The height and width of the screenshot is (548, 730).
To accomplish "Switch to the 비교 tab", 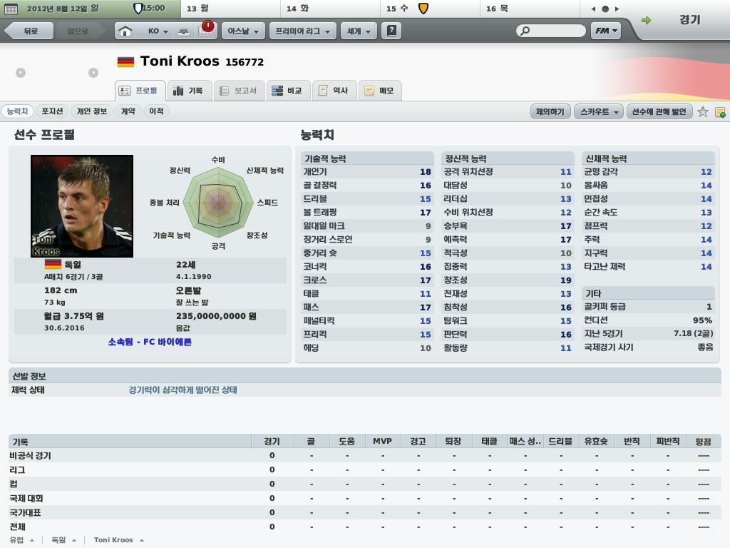I will click(x=287, y=91).
